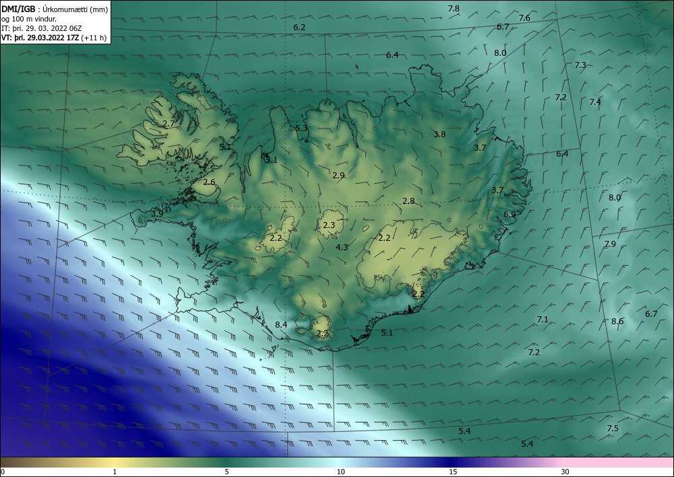
Task: Select the 'IT: þri. 29. 03. 2022 06Z' line
Action: [41, 28]
